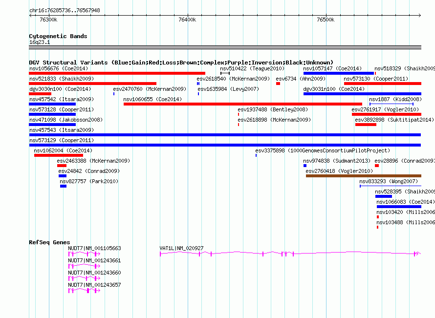Select the gray 16q23.1 cytogenetic band bar
Screen dimensions: 435x318
[225, 47]
